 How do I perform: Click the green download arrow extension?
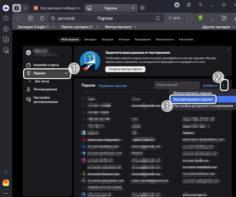200,18
